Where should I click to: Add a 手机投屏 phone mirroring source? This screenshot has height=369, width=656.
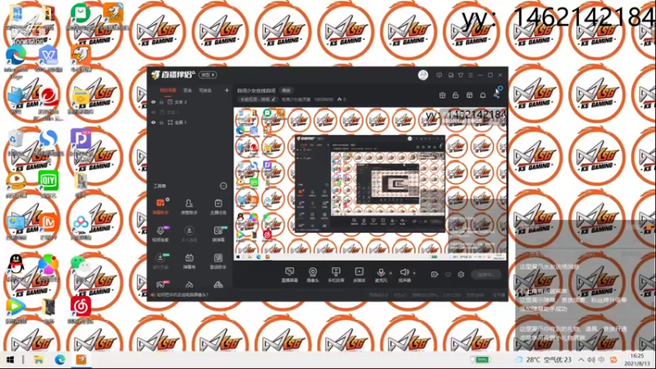pos(335,275)
